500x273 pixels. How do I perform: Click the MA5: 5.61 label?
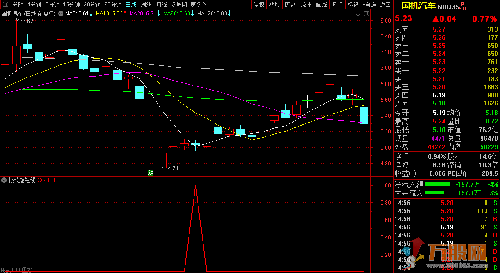click(x=77, y=14)
